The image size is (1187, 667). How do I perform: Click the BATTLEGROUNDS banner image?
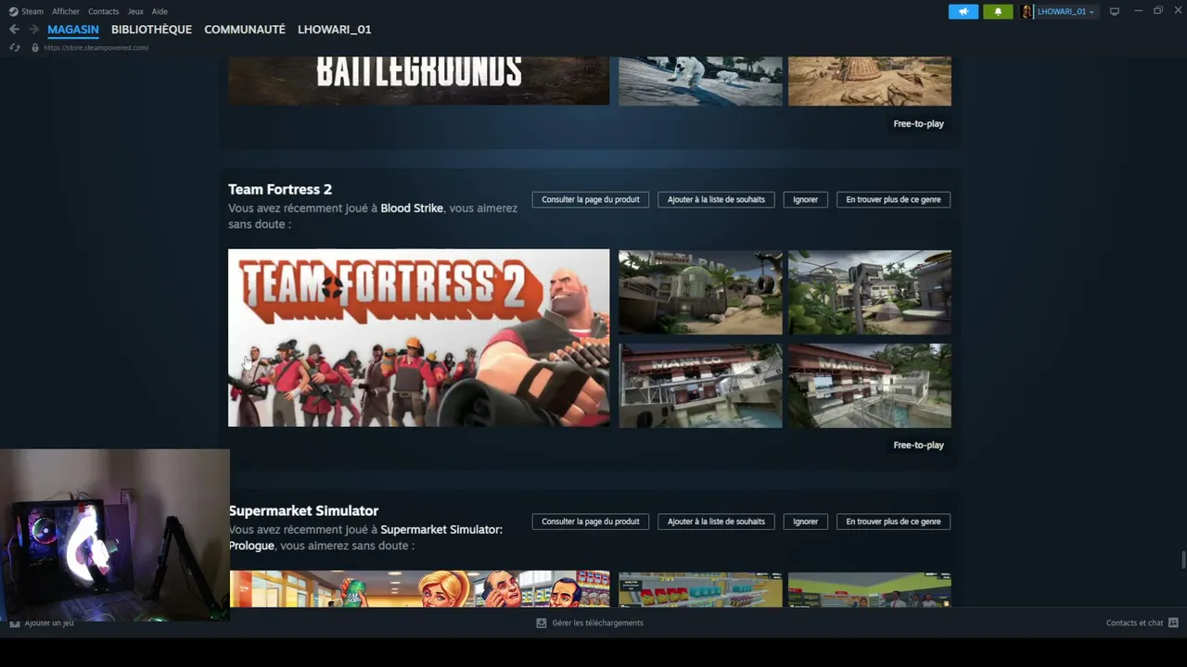[x=419, y=81]
